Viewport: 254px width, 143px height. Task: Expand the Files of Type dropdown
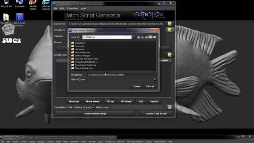point(155,79)
